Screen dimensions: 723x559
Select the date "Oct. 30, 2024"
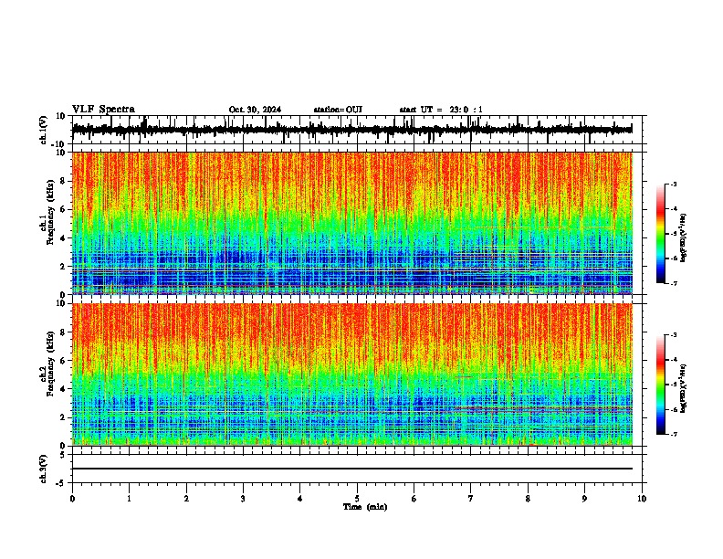point(255,110)
